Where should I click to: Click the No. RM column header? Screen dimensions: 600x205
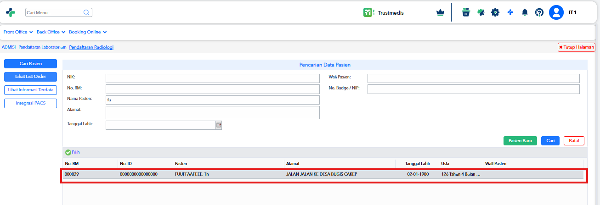click(91, 164)
